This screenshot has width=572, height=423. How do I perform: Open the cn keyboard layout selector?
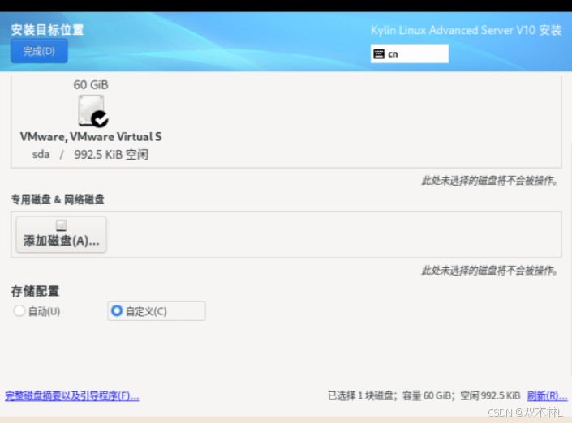click(x=409, y=54)
